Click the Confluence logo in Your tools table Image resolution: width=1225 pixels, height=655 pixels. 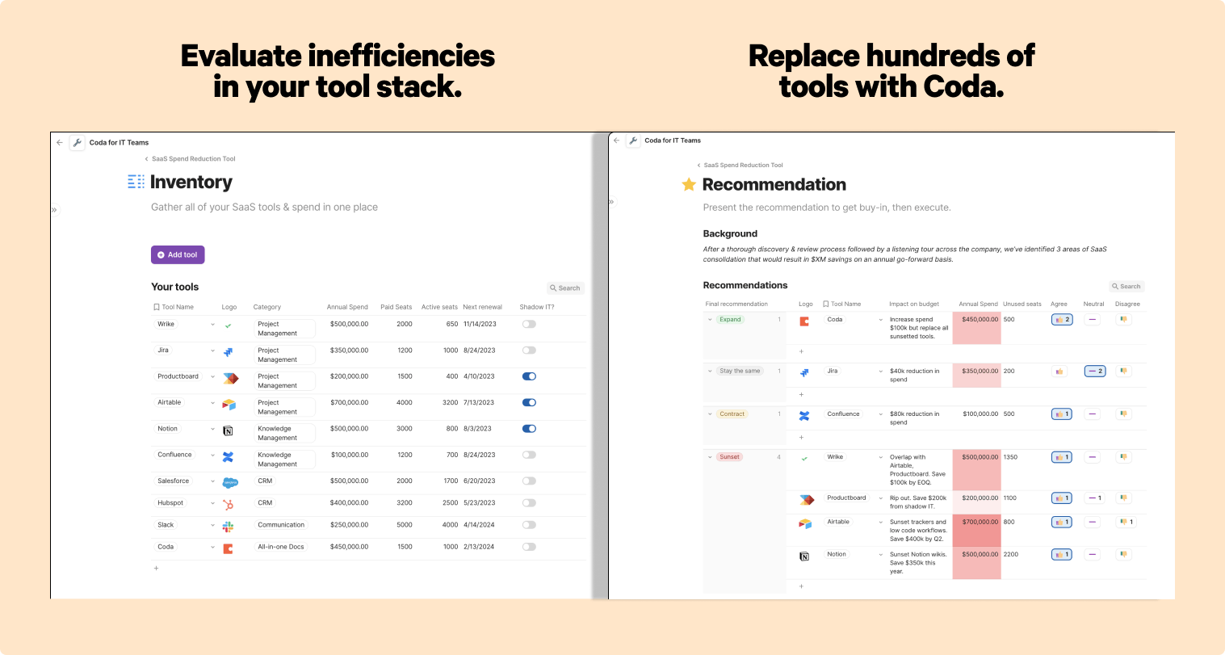[229, 456]
